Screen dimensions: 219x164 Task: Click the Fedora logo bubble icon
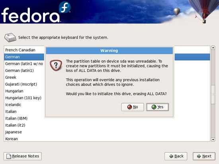tap(65, 8)
